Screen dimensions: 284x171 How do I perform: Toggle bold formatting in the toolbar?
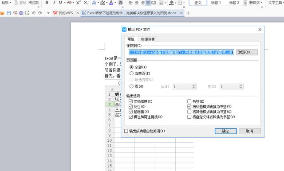coord(47,3)
